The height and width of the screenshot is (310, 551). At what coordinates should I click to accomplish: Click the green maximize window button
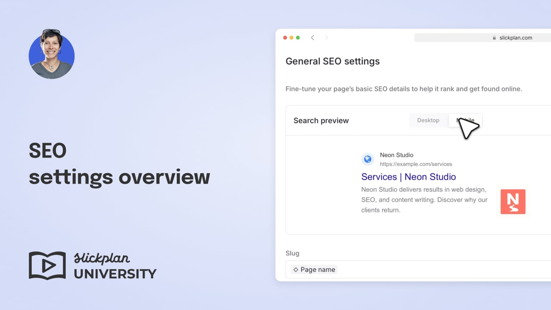(298, 38)
